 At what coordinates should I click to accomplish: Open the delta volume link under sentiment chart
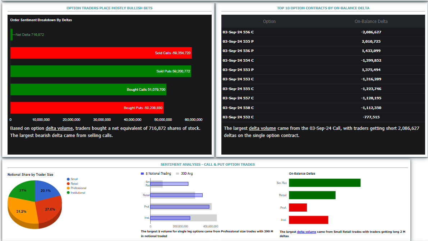(x=59, y=128)
